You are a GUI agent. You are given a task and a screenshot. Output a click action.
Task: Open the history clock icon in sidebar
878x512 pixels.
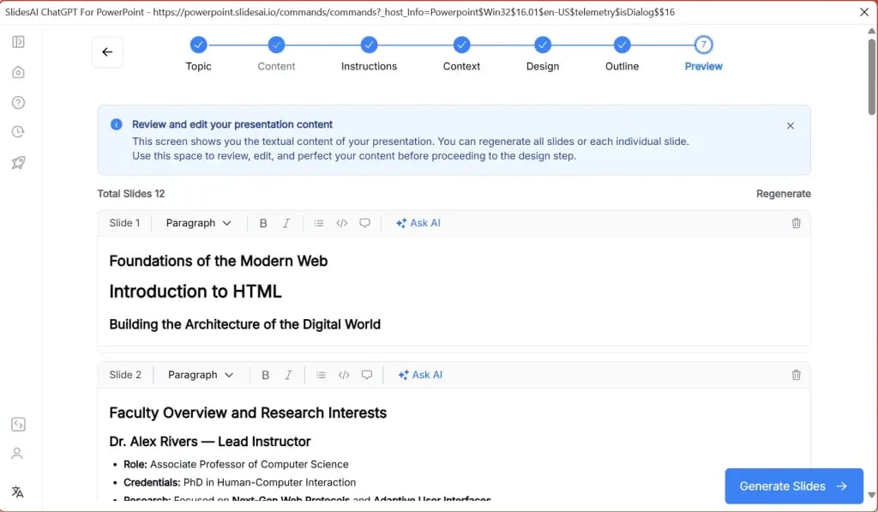[18, 132]
